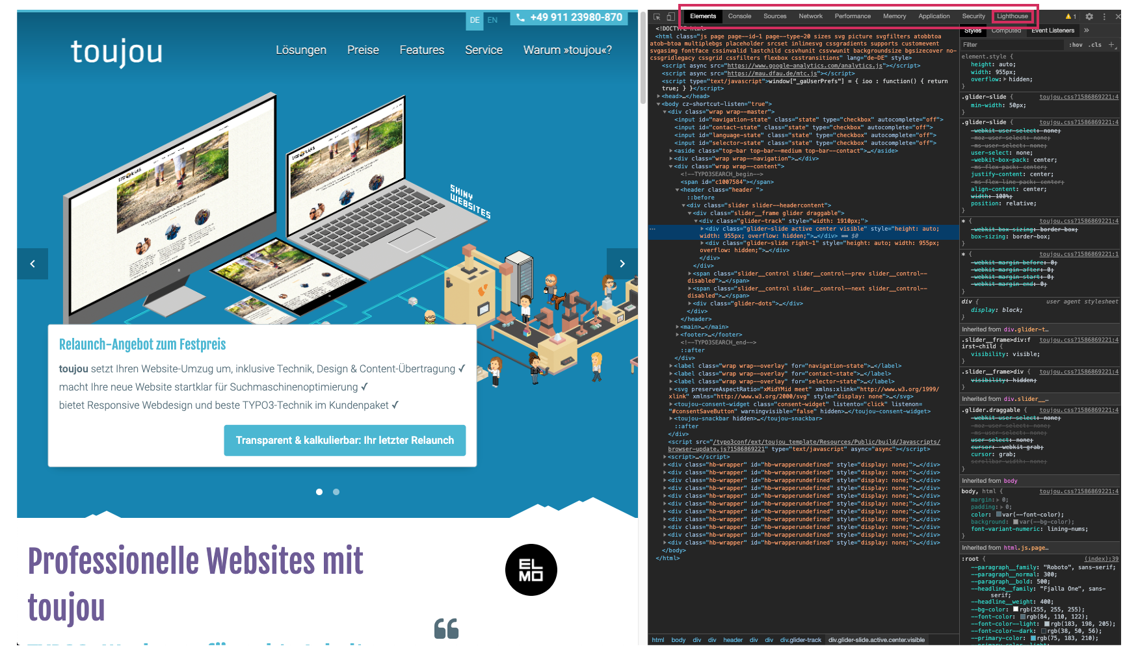This screenshot has height=655, width=1138.
Task: Click the --font-color-light swatch
Action: [1047, 624]
